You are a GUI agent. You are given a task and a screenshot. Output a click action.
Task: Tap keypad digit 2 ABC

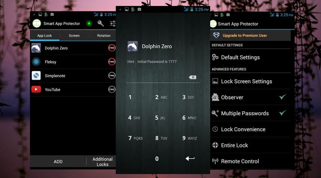[x=161, y=97]
